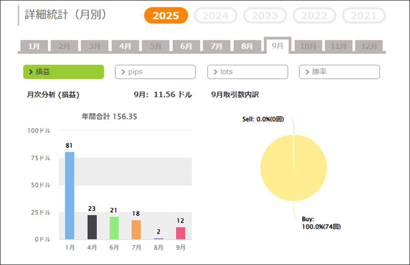Show the 勝率 win rate view
Image resolution: width=410 pixels, height=265 pixels.
[x=339, y=72]
